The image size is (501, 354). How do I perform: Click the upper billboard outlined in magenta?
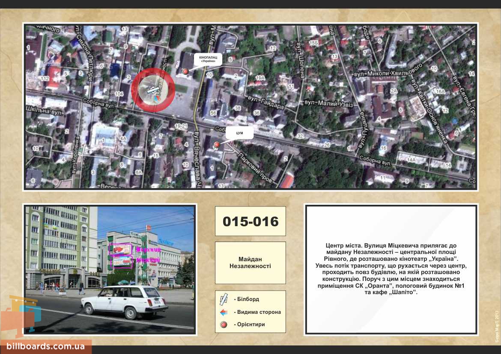[121, 249]
